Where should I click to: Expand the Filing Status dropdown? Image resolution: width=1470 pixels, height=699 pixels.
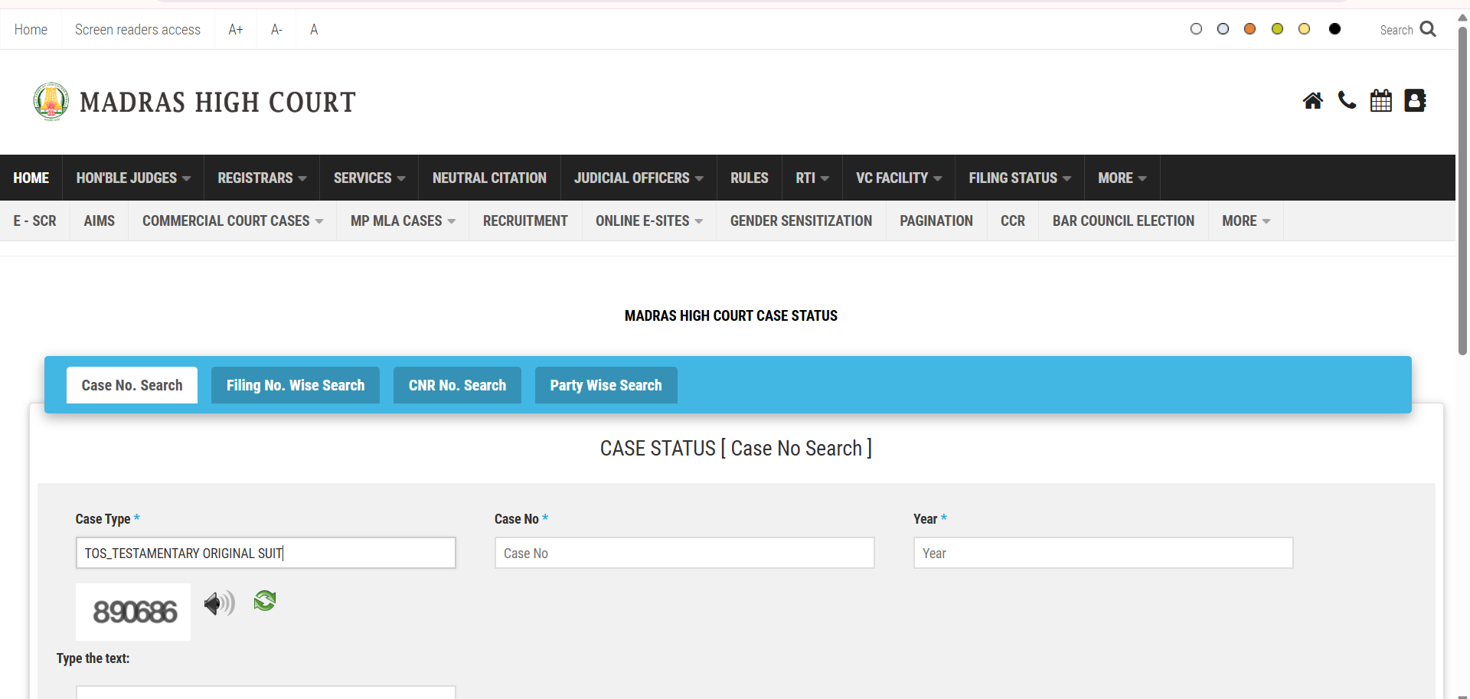point(1019,178)
